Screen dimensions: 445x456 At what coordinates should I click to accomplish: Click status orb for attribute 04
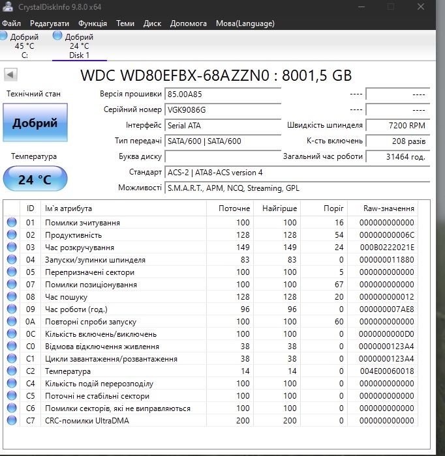tap(12, 259)
